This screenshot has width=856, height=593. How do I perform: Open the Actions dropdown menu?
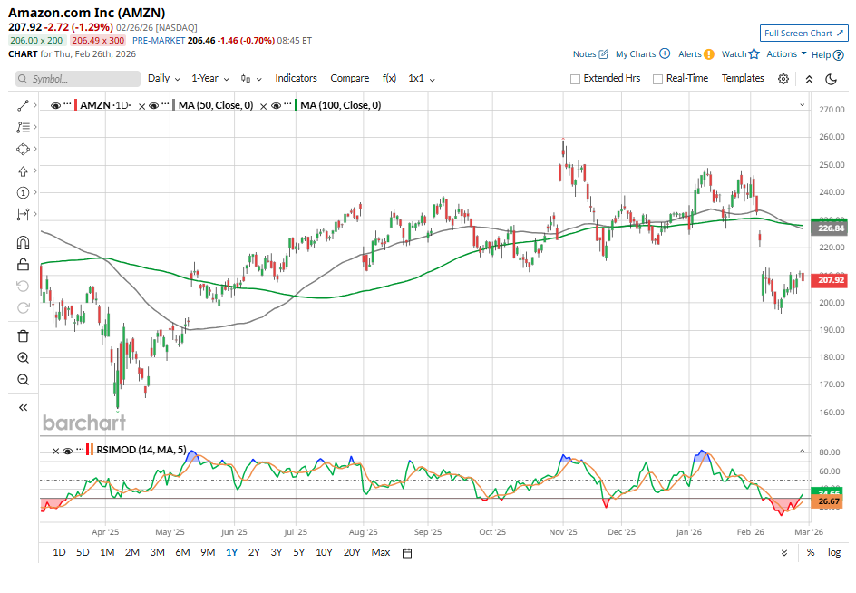point(785,54)
